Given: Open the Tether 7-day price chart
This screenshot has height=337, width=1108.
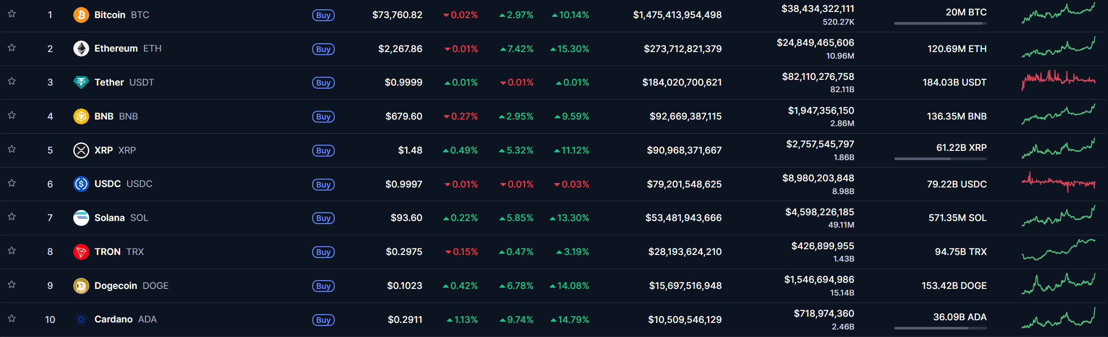Looking at the screenshot, I should point(1058,80).
